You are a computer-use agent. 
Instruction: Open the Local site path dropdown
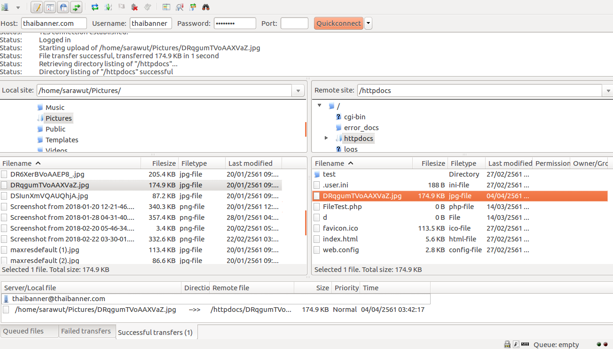[x=298, y=91]
